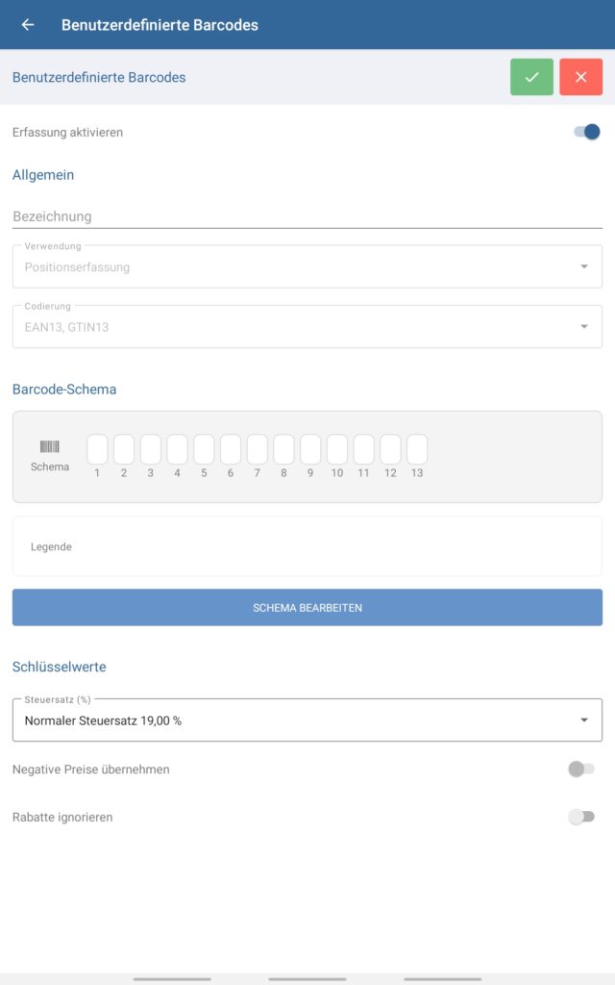Select barcode schema position 13 box
Viewport: 615px width, 985px height.
pyautogui.click(x=417, y=449)
